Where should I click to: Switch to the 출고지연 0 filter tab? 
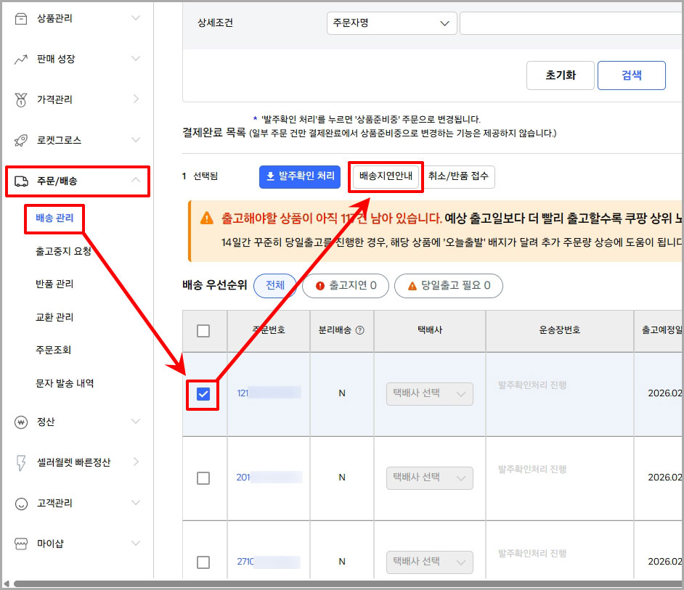point(346,286)
